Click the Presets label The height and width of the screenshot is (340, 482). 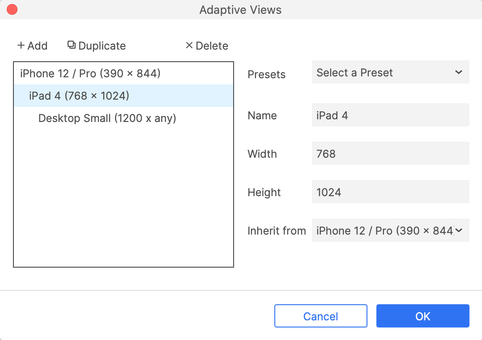point(266,74)
